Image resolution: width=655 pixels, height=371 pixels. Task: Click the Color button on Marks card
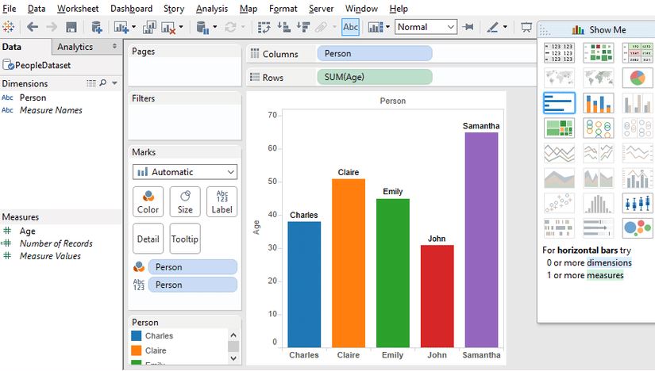point(148,202)
